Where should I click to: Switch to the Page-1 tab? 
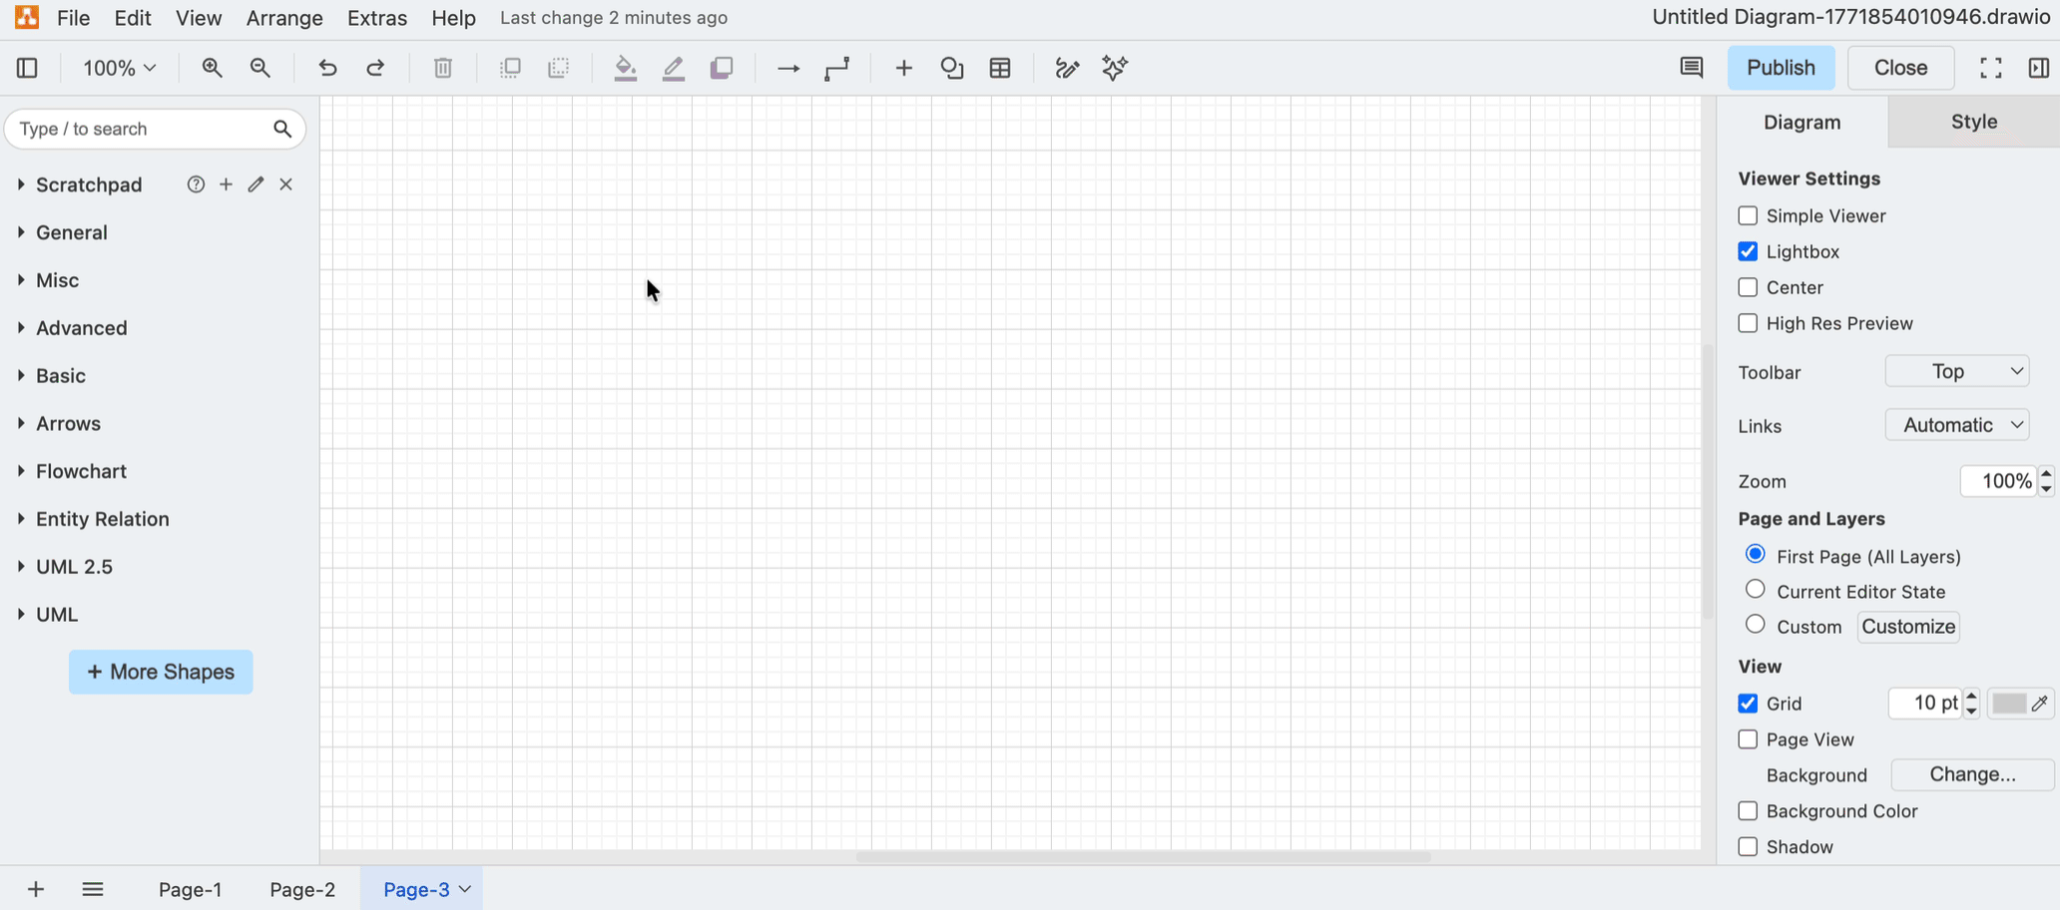[191, 889]
